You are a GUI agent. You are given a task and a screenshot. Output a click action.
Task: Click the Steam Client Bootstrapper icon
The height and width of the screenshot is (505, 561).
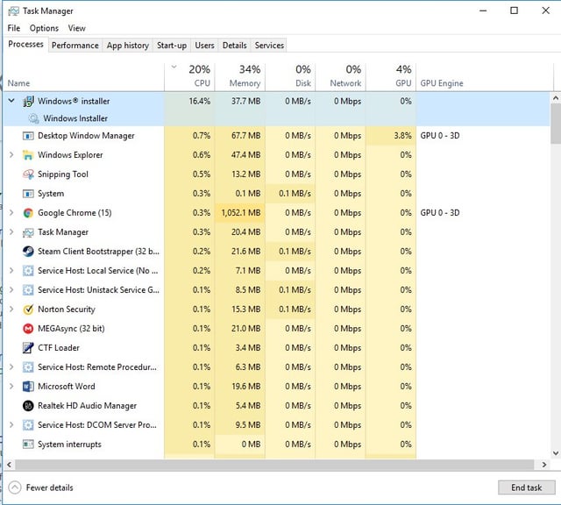[28, 252]
